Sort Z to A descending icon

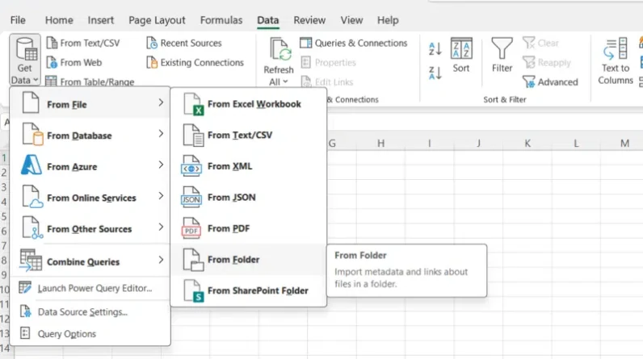tap(435, 73)
